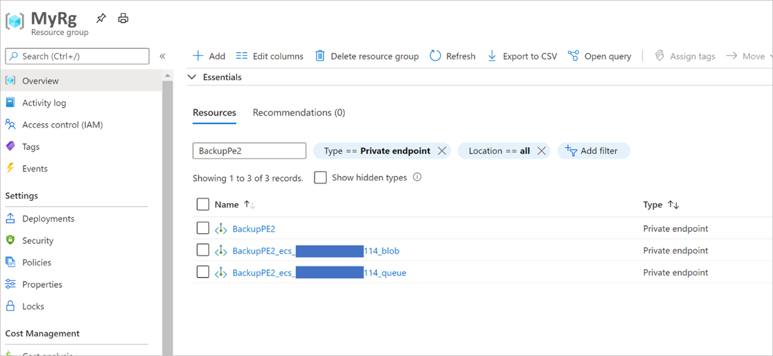Export resources to CSV
The height and width of the screenshot is (356, 773).
(x=522, y=55)
